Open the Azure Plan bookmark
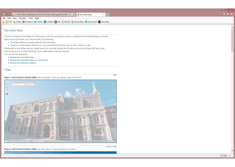This screenshot has width=235, height=167. click(x=104, y=22)
